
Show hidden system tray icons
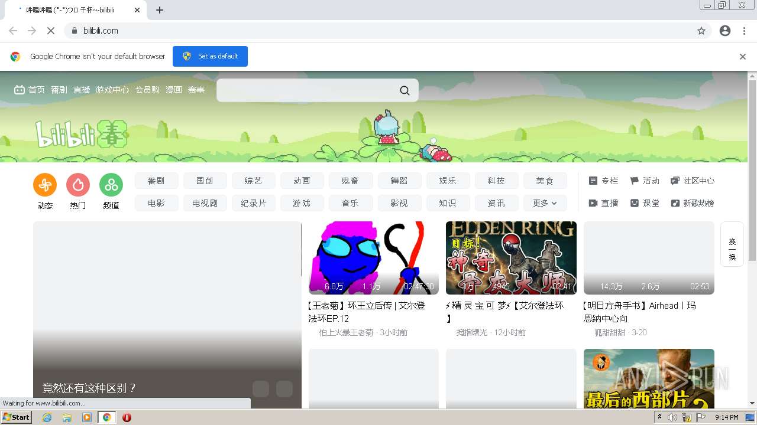tap(660, 417)
